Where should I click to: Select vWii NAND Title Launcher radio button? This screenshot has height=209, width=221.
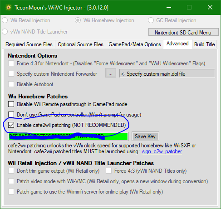tap(5, 32)
